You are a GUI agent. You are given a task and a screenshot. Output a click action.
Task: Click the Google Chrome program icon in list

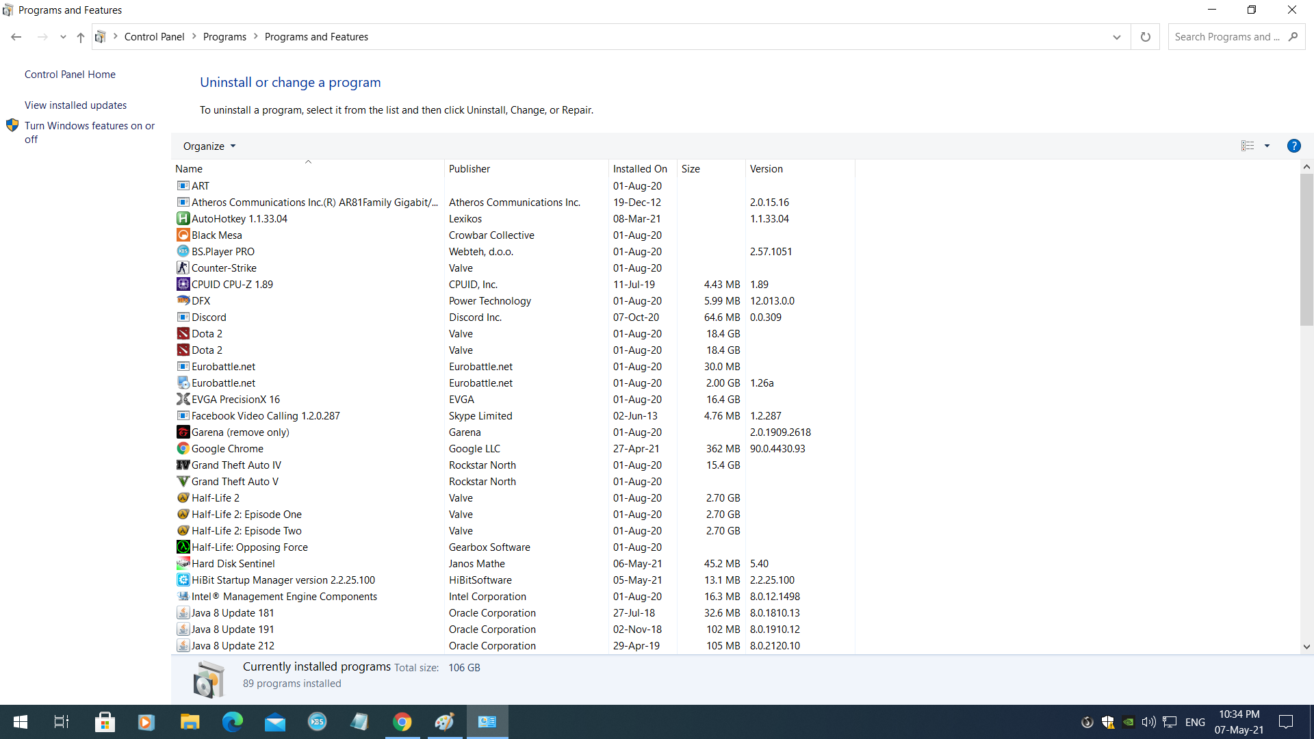pyautogui.click(x=183, y=449)
